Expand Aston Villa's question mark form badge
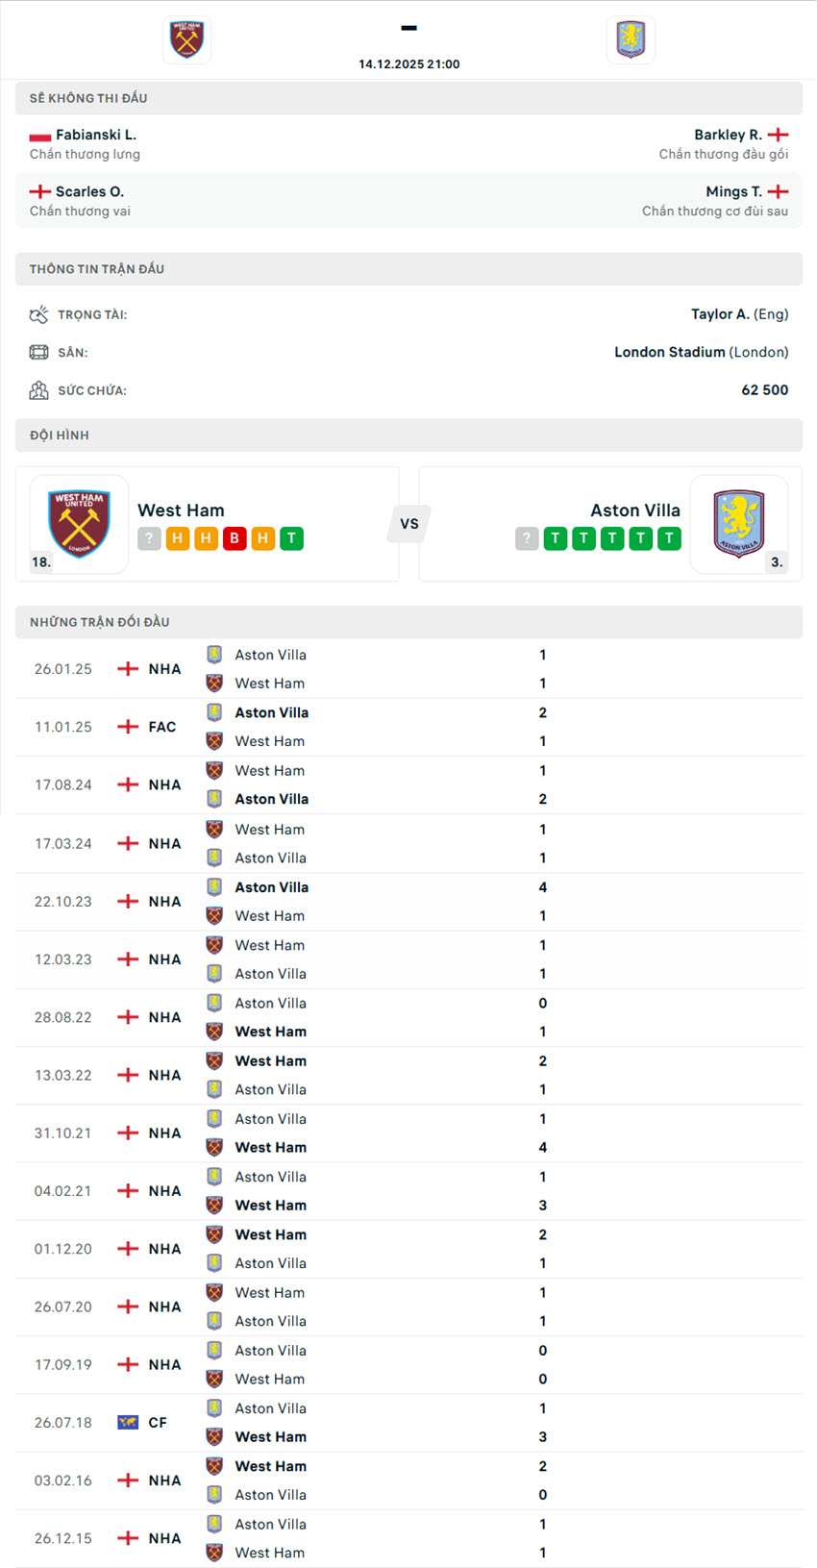The width and height of the screenshot is (817, 1568). pos(526,538)
